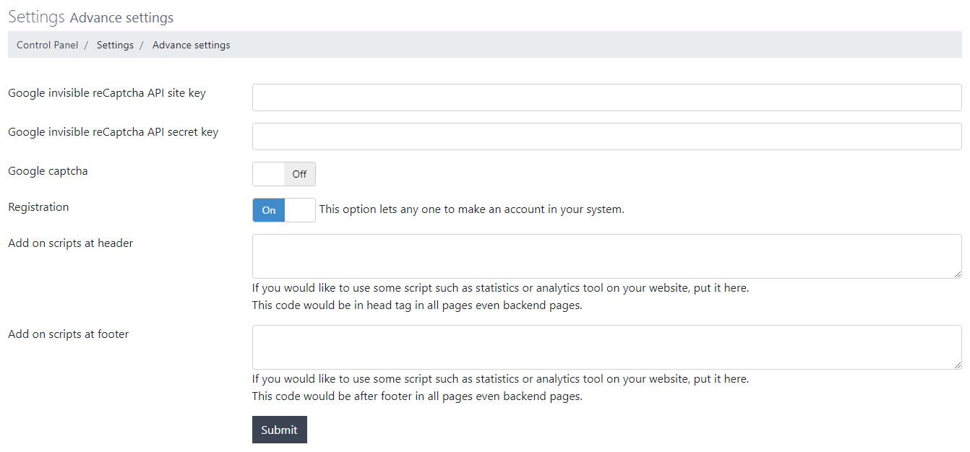
Task: Click the header scripts textarea resize handle
Action: tap(958, 274)
